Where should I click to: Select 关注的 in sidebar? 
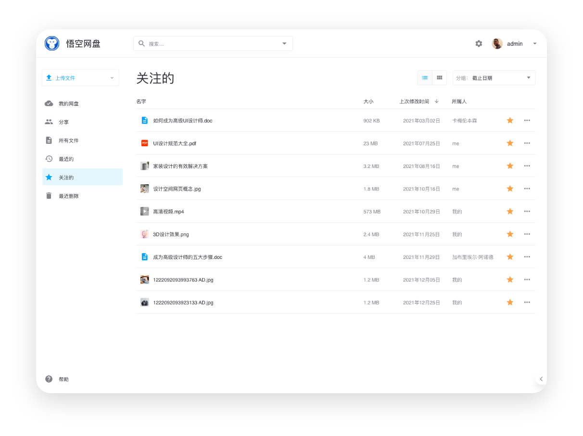82,177
